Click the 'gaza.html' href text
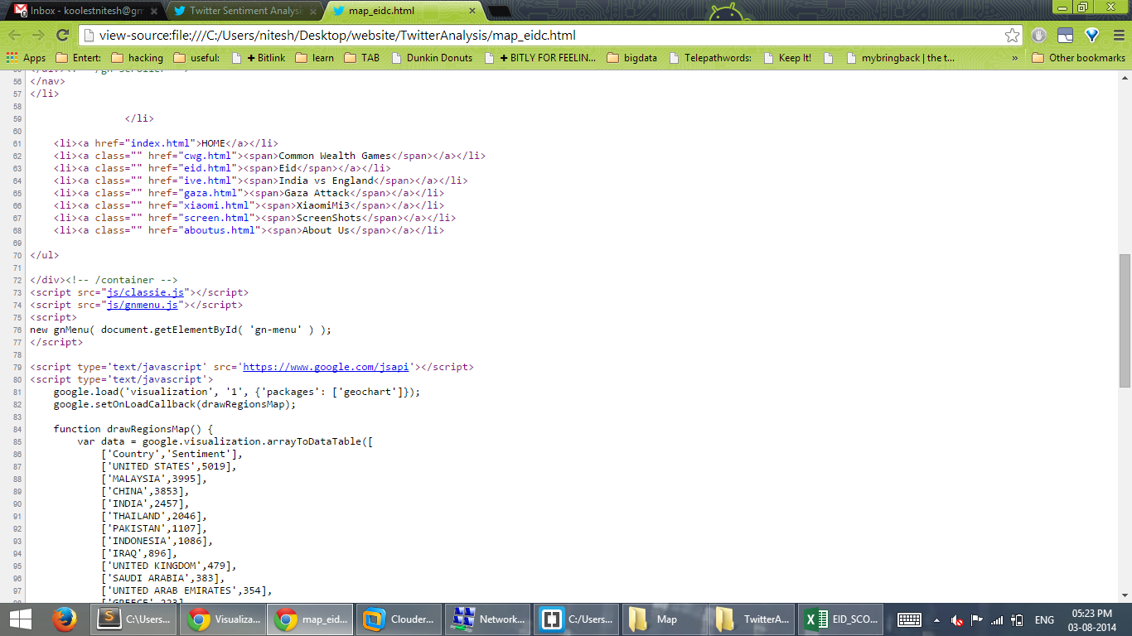This screenshot has width=1132, height=636. click(x=211, y=193)
